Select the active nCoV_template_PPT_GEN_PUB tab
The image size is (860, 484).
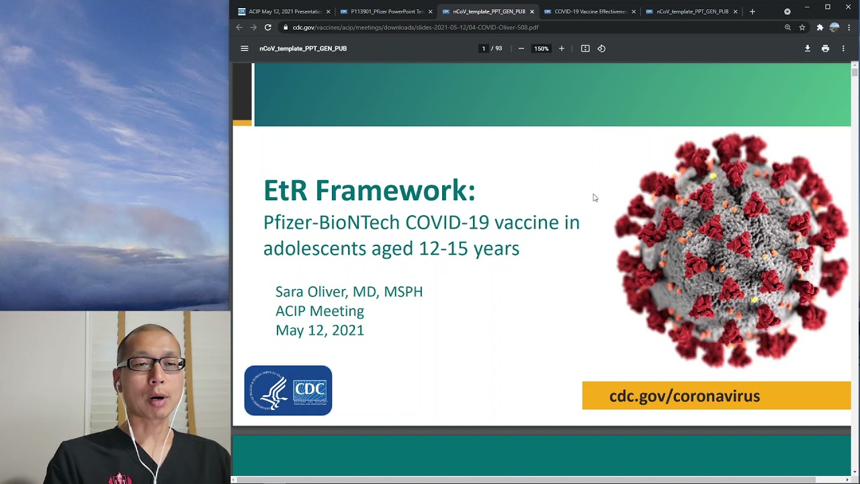487,11
